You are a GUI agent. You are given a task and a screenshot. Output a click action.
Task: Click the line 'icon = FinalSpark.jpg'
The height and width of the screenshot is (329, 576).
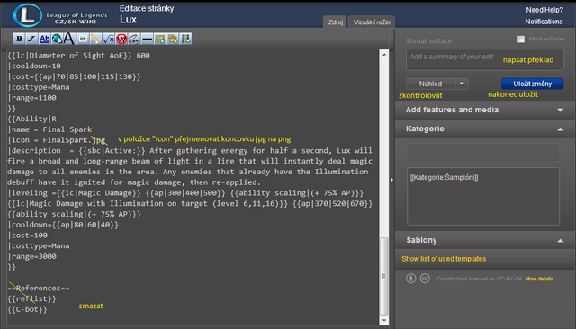(57, 140)
